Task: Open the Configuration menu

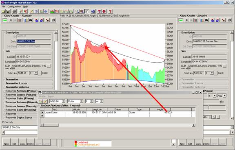Action: tap(14, 7)
